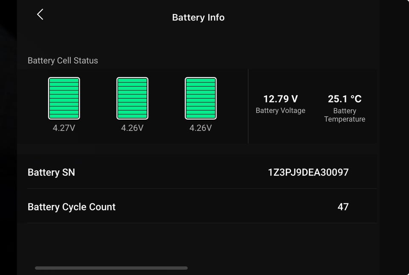Click the 4.27V cell voltage label

pos(64,128)
